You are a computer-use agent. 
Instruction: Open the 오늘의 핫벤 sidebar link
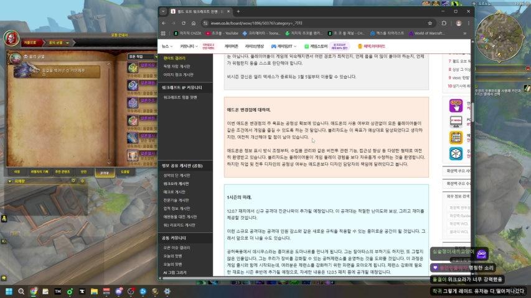pyautogui.click(x=173, y=255)
